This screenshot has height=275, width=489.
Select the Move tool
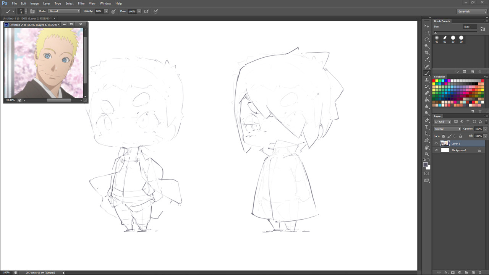[427, 26]
